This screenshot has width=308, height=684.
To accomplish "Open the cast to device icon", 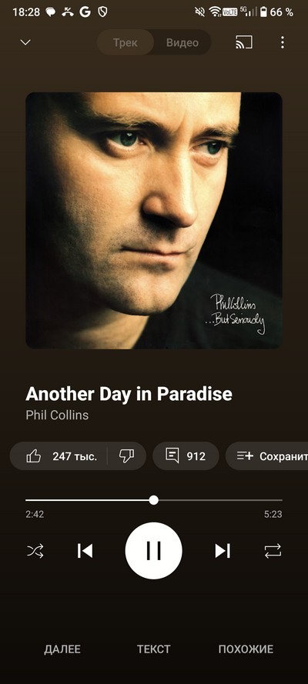I will click(244, 42).
